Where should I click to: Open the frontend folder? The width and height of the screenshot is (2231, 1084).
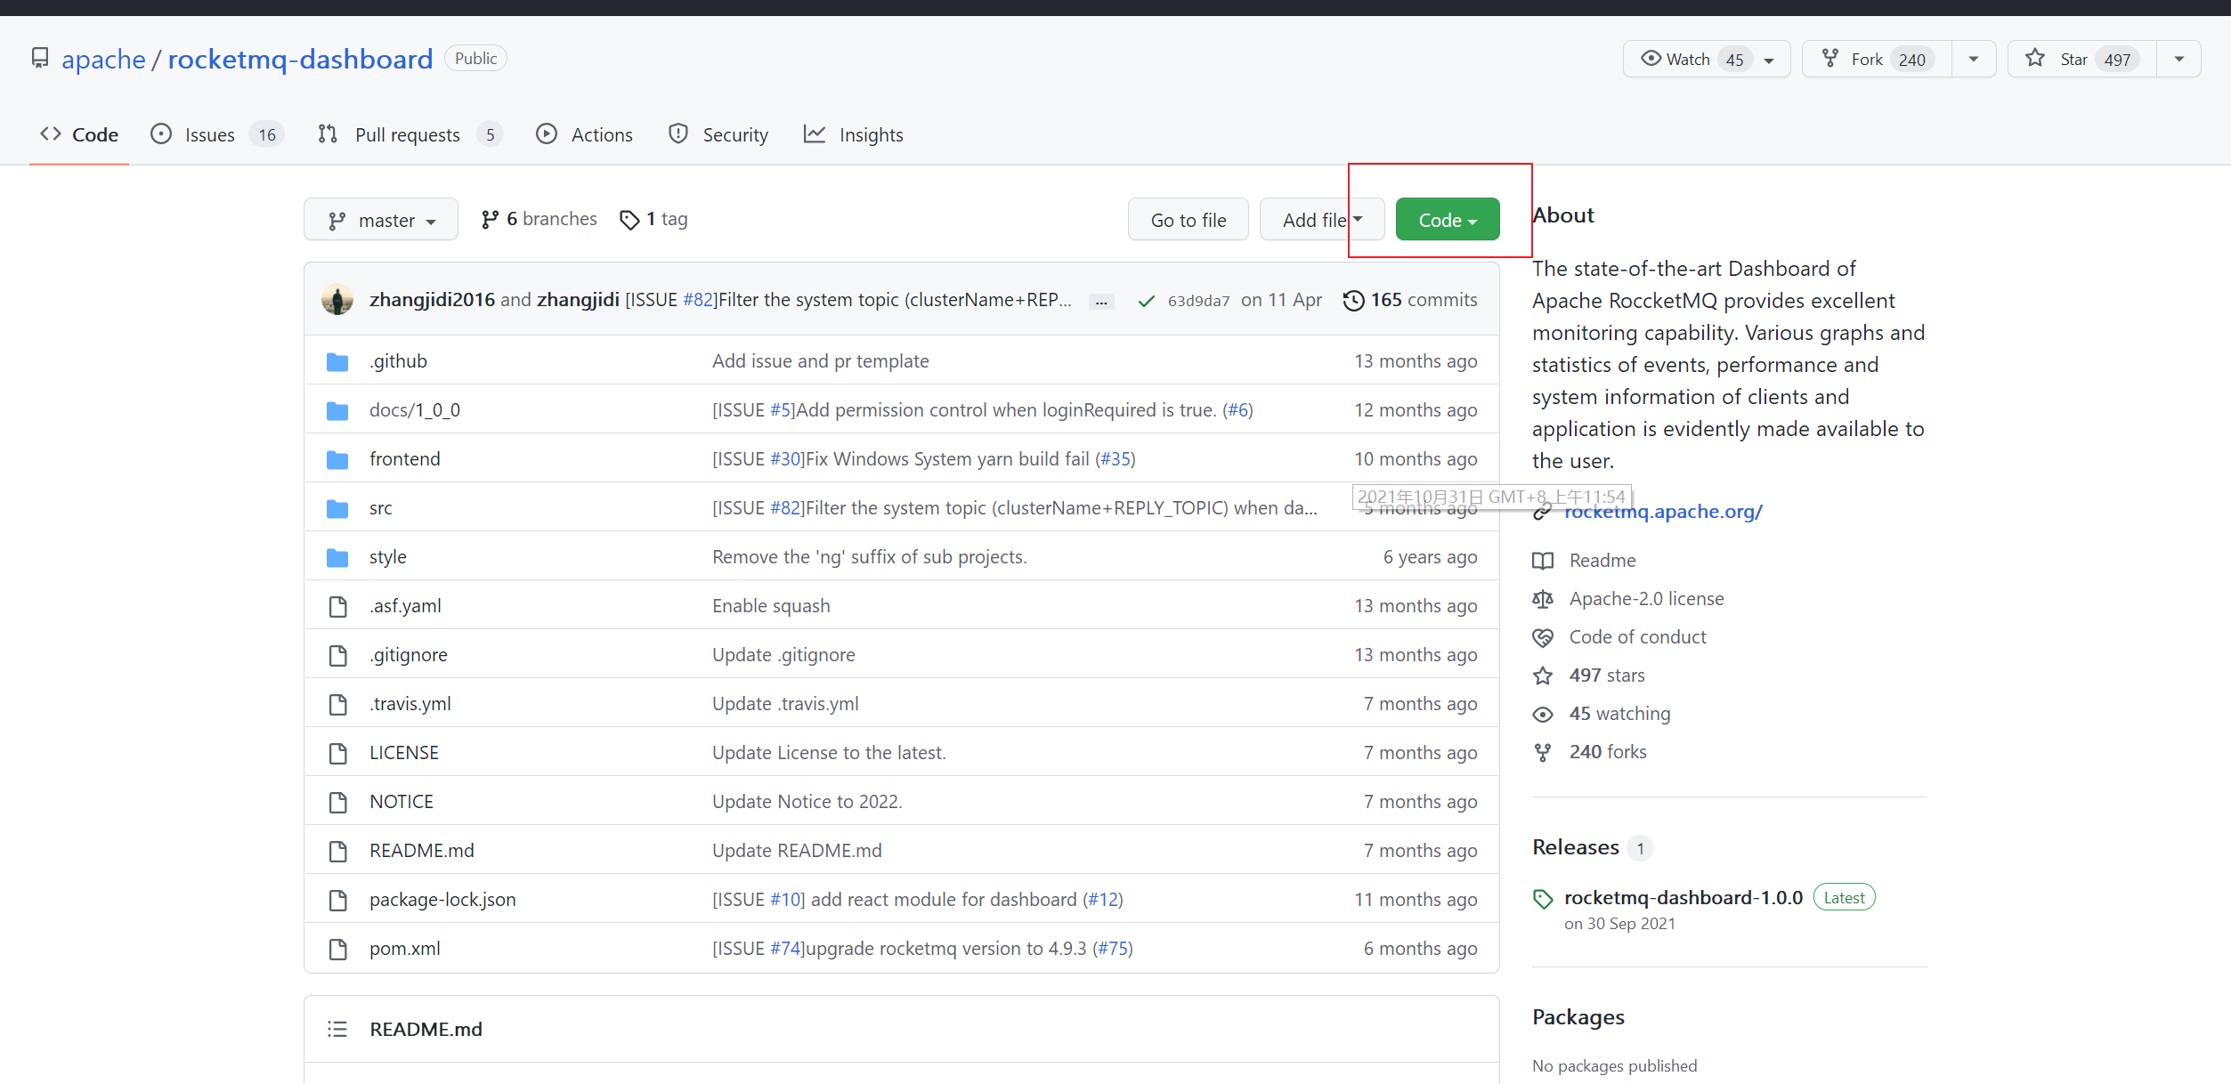405,459
